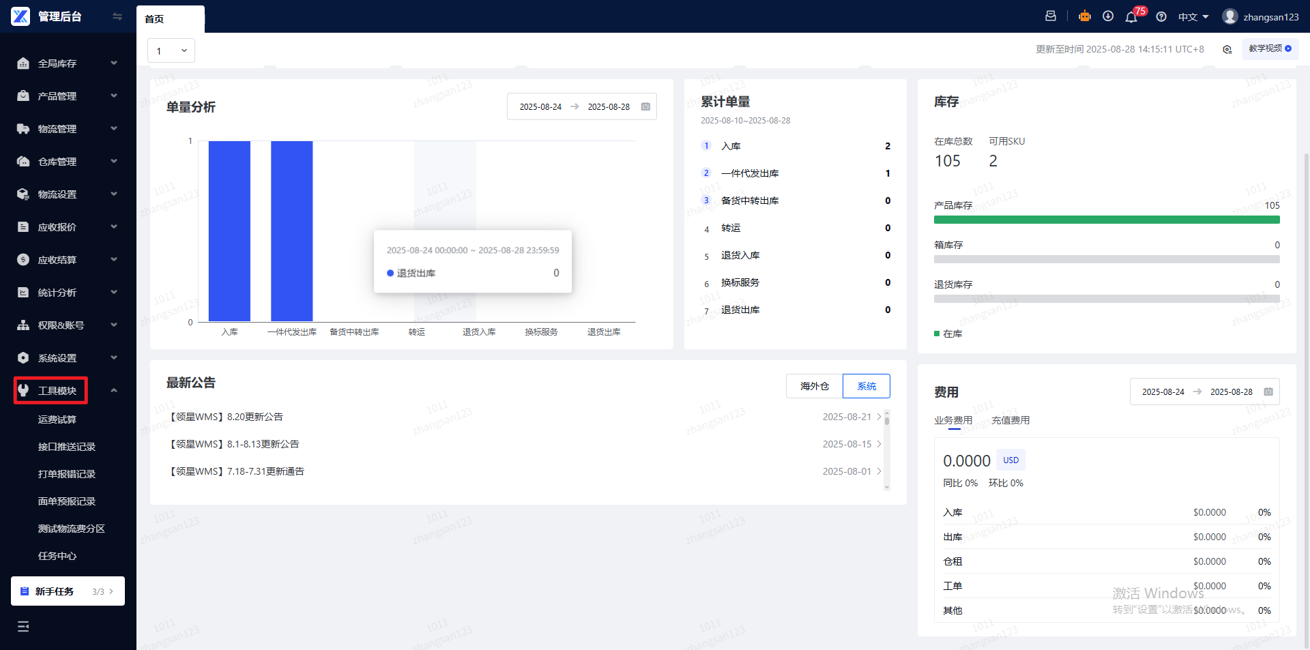Click the 入库 bar in 单量分析 chart
The image size is (1310, 650).
(229, 231)
